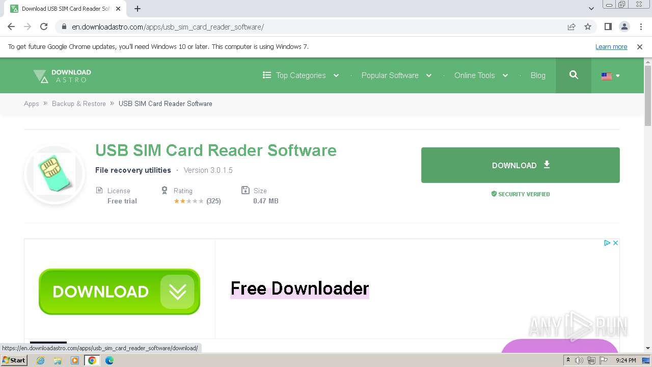Reload the current page

44,27
